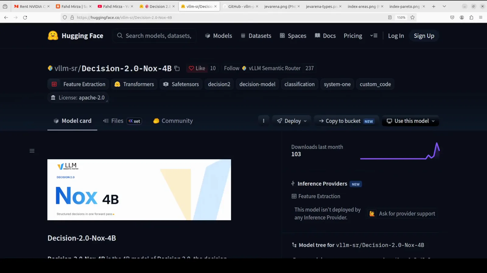Click Ask for provider support
Image resolution: width=487 pixels, height=273 pixels.
(x=403, y=214)
